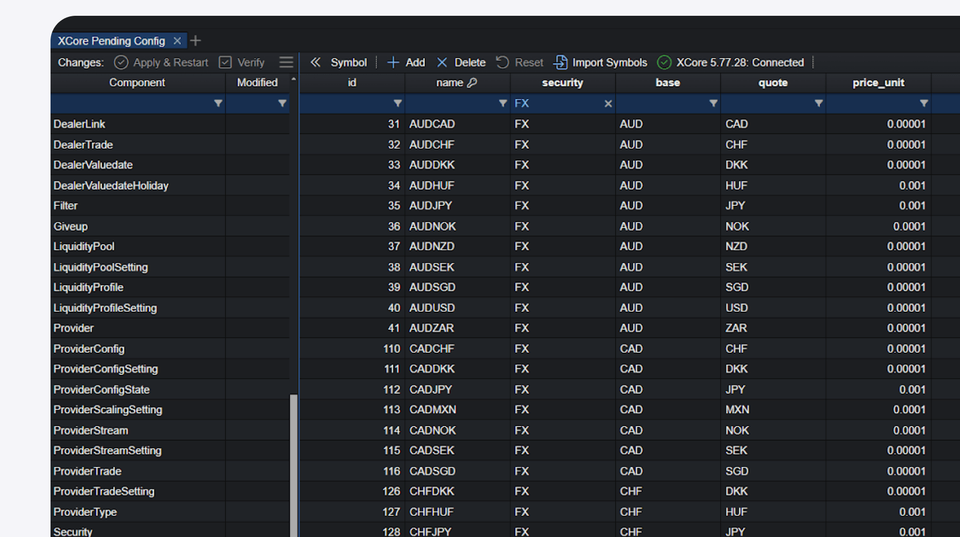The image size is (960, 537).
Task: Open the Modified column filter
Action: [x=282, y=103]
